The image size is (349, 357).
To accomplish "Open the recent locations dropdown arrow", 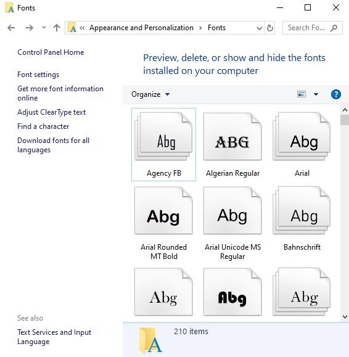I will (44, 28).
